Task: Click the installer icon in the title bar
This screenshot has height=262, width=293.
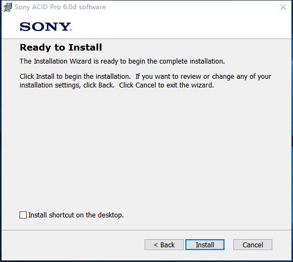Action: tap(8, 7)
